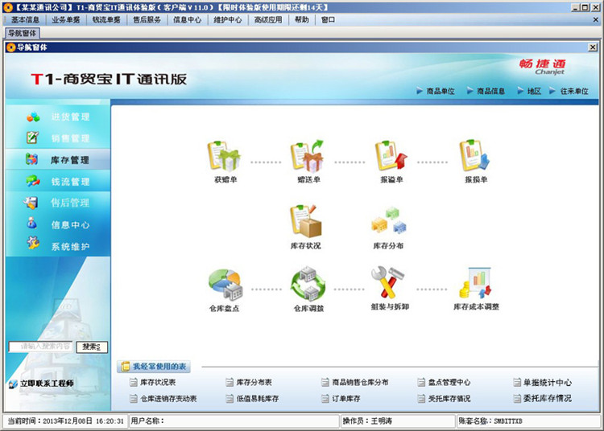Viewport: 604px width, 431px height.
Task: Click the 信息中心 sidebar icon
Action: 32,224
